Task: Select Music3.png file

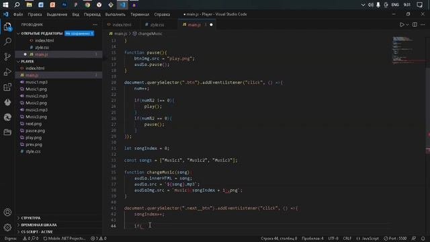Action: tap(36, 116)
